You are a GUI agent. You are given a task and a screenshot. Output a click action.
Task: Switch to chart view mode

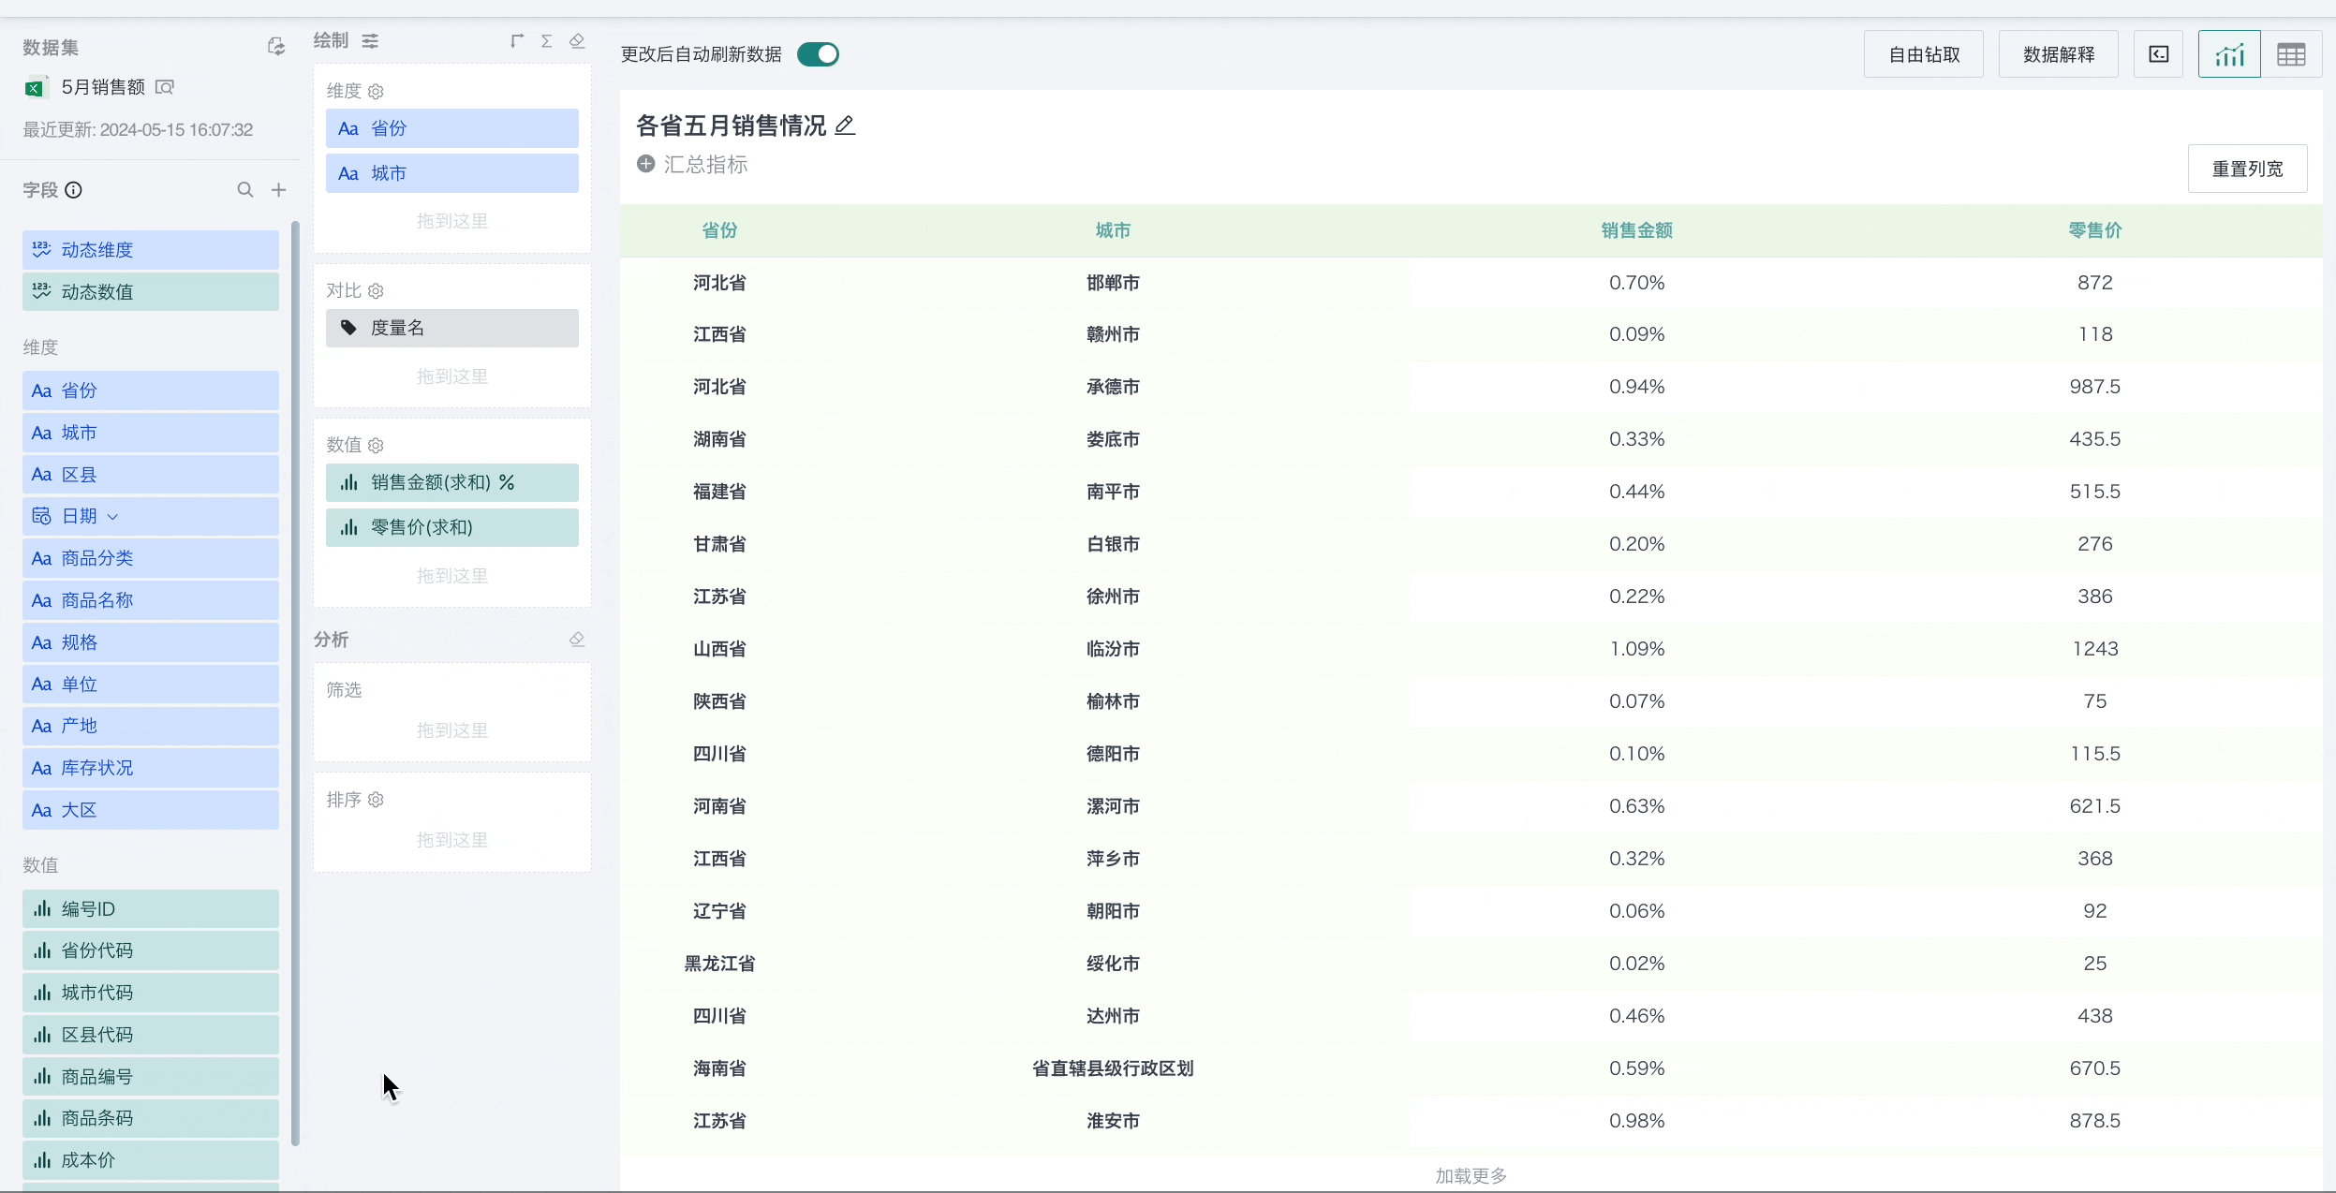pos(2229,54)
